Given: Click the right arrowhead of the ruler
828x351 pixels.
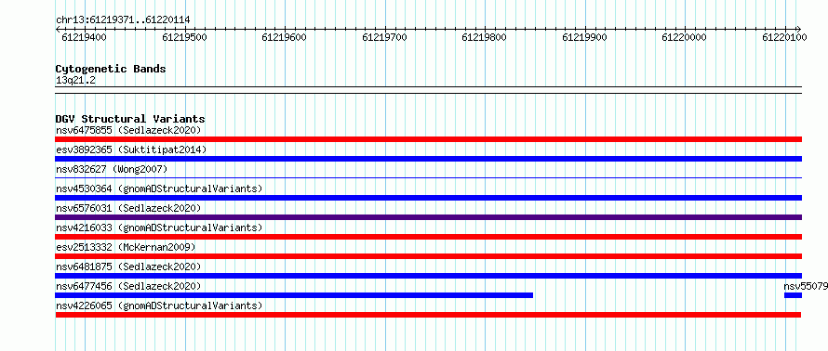Looking at the screenshot, I should 799,29.
